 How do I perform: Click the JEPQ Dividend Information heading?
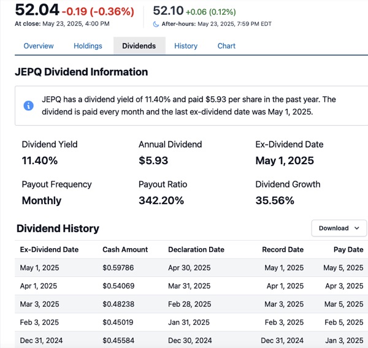[81, 72]
